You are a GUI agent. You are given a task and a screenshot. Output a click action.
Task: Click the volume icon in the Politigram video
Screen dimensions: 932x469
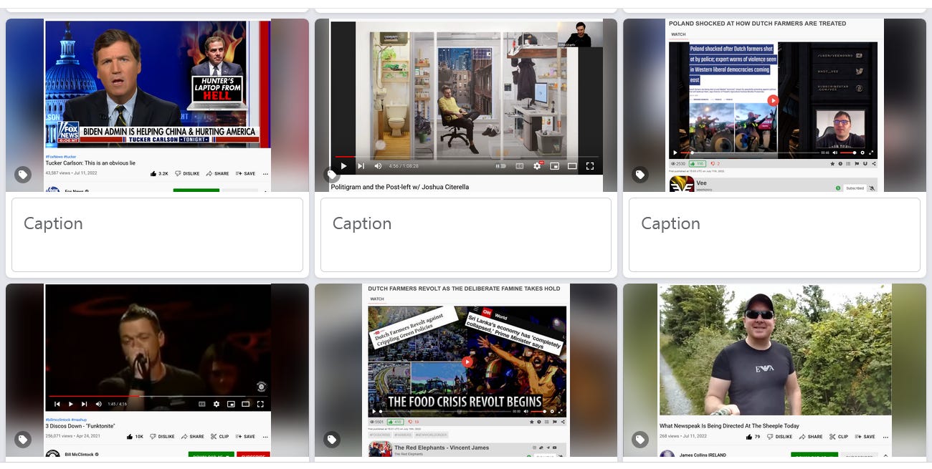coord(378,166)
